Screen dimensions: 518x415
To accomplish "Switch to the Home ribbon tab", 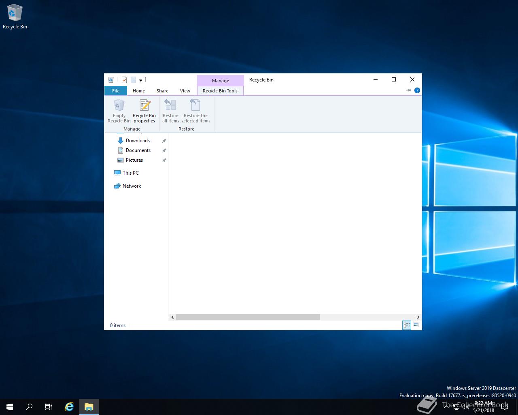I will [x=139, y=91].
